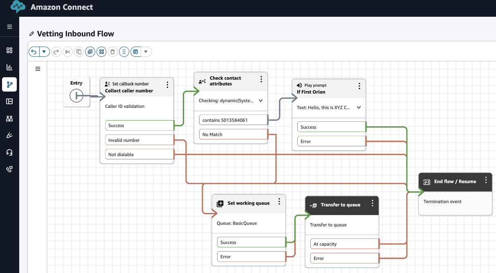
Task: Select the routing flows icon in sidebar
Action: (x=9, y=84)
